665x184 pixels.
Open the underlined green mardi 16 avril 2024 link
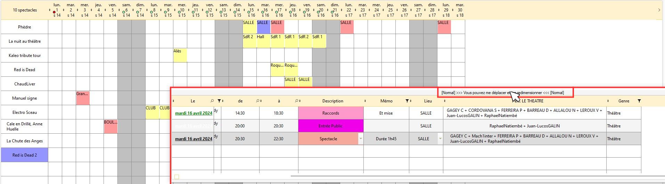point(194,113)
